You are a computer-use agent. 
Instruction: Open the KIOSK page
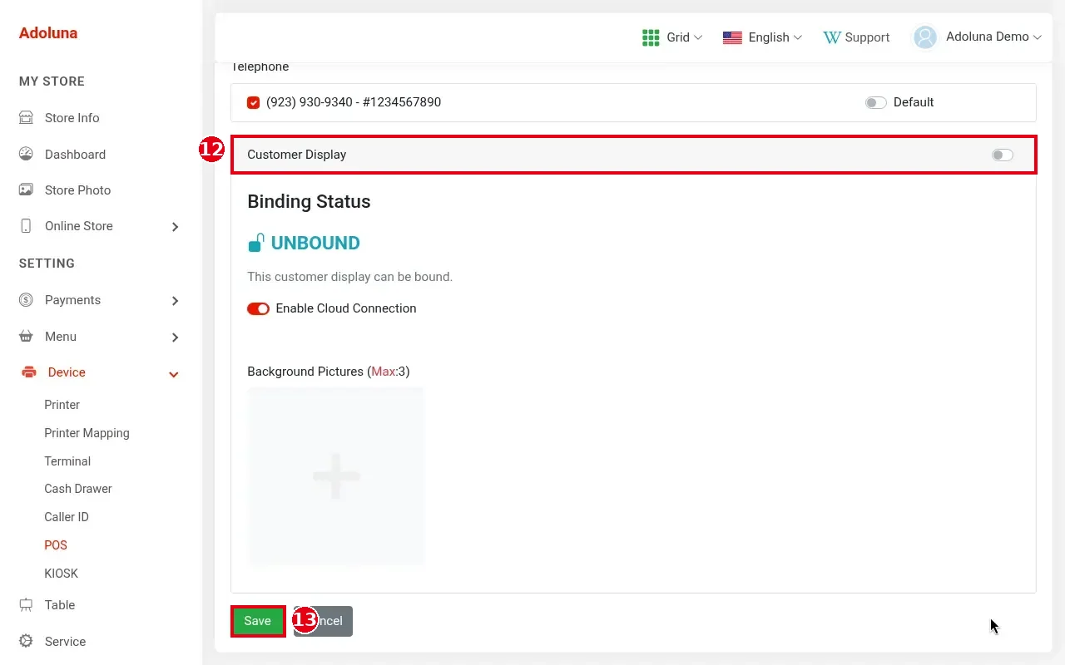(x=62, y=574)
